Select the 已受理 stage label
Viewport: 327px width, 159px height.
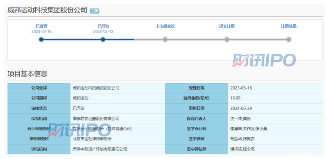point(42,26)
